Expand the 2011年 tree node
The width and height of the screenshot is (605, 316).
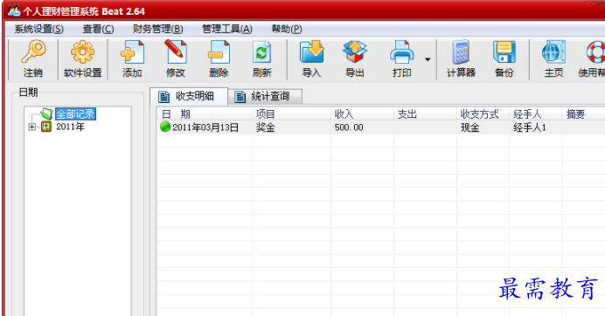coord(32,127)
